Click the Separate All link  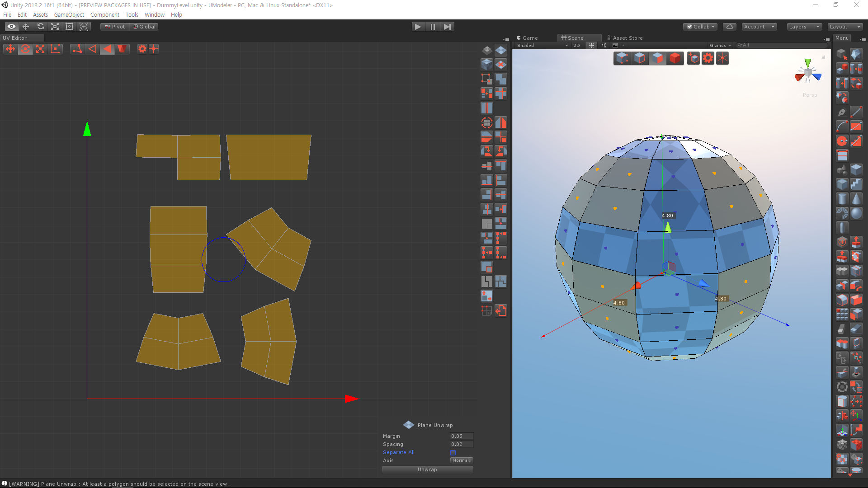(398, 452)
